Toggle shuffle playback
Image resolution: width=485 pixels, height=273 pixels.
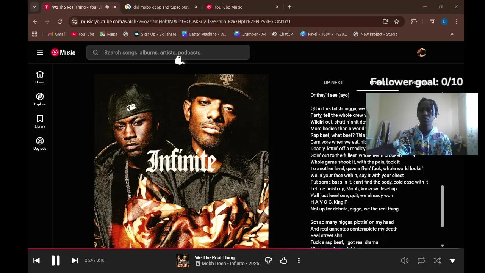pos(437,260)
